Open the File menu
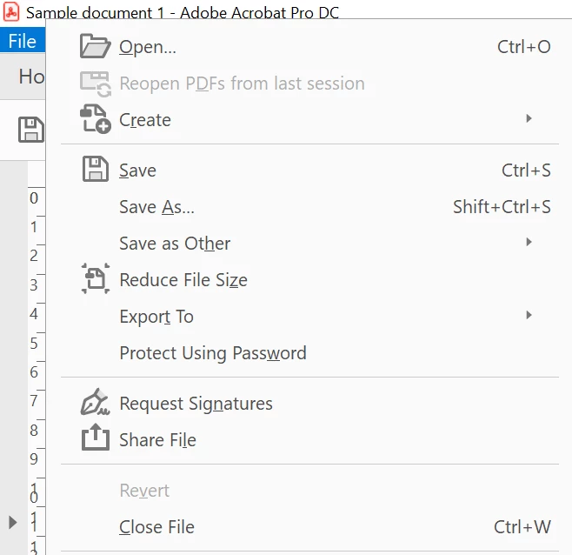The width and height of the screenshot is (572, 555). point(22,41)
